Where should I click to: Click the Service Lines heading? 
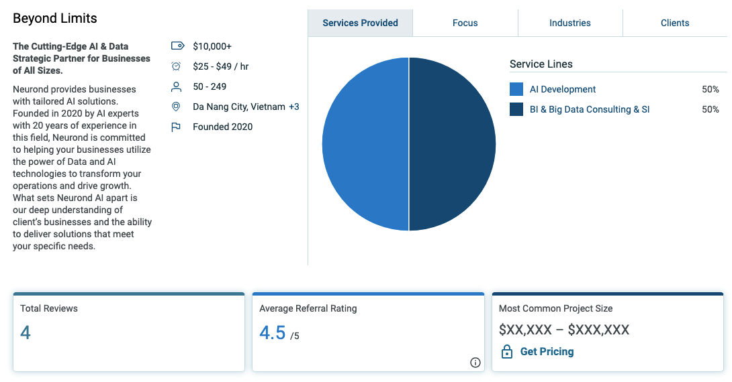coord(541,64)
